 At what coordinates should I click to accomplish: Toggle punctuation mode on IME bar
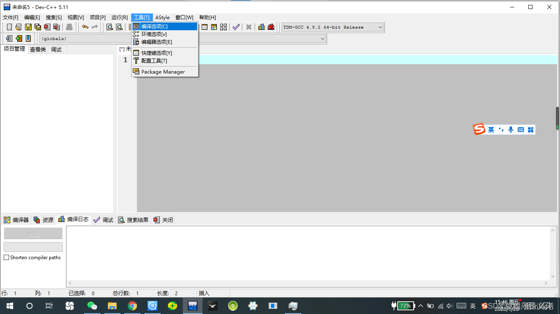[501, 130]
